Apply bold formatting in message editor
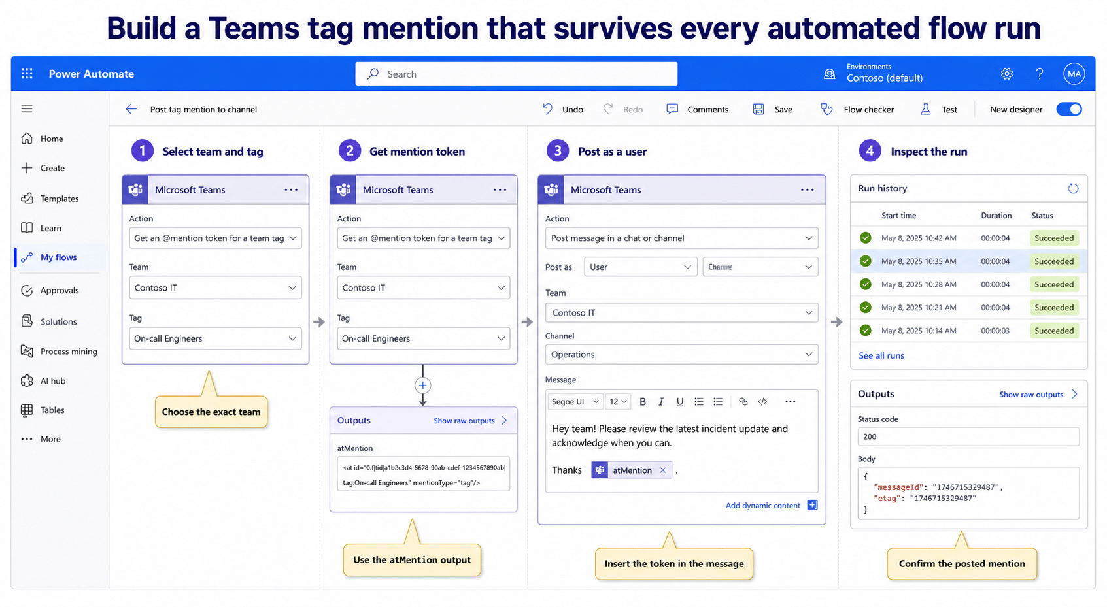Viewport: 1107px width, 607px height. point(643,402)
